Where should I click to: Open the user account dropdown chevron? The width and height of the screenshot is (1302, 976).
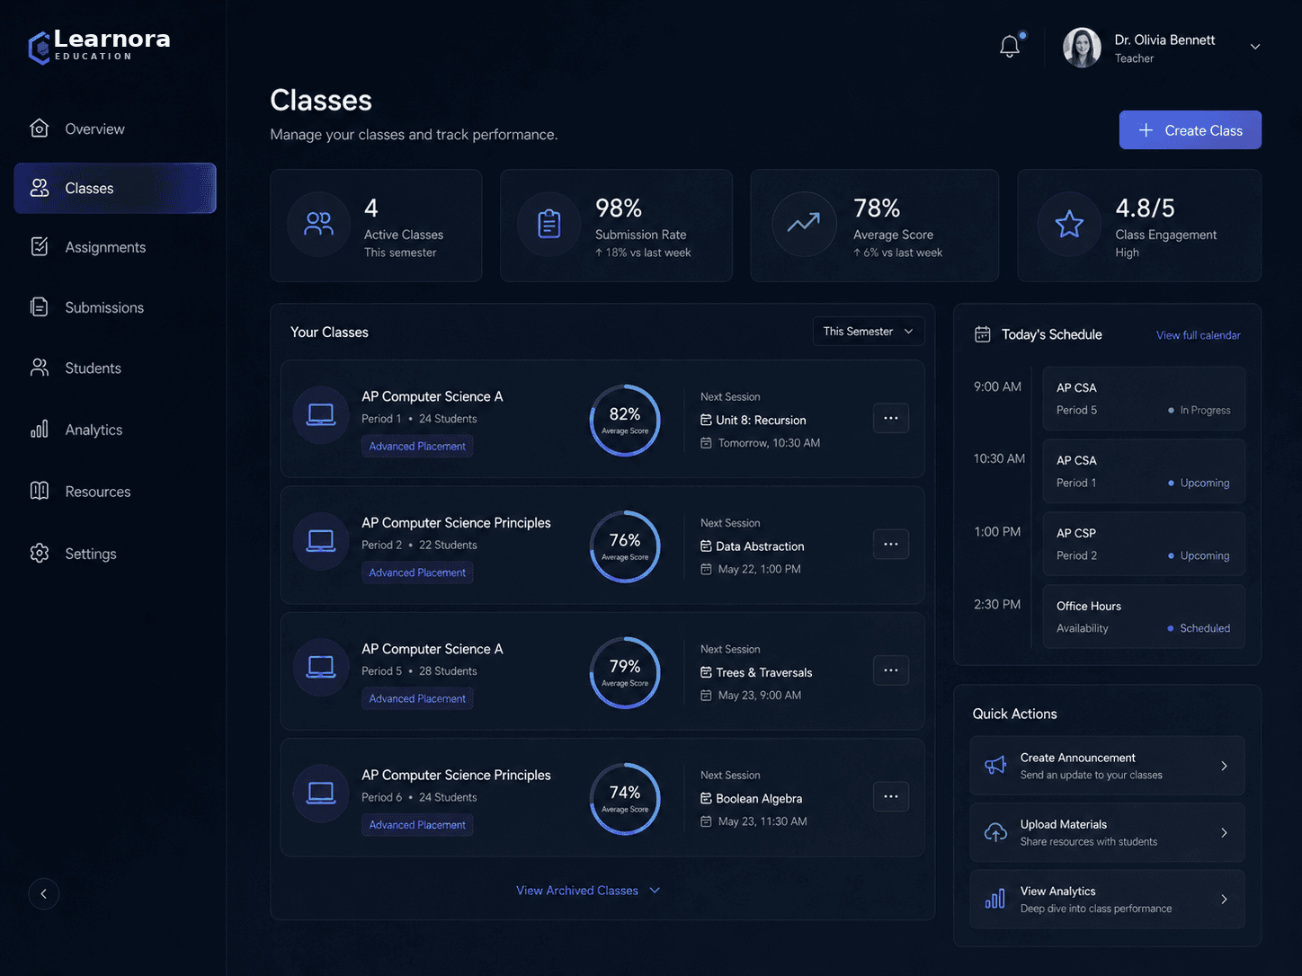[1255, 47]
